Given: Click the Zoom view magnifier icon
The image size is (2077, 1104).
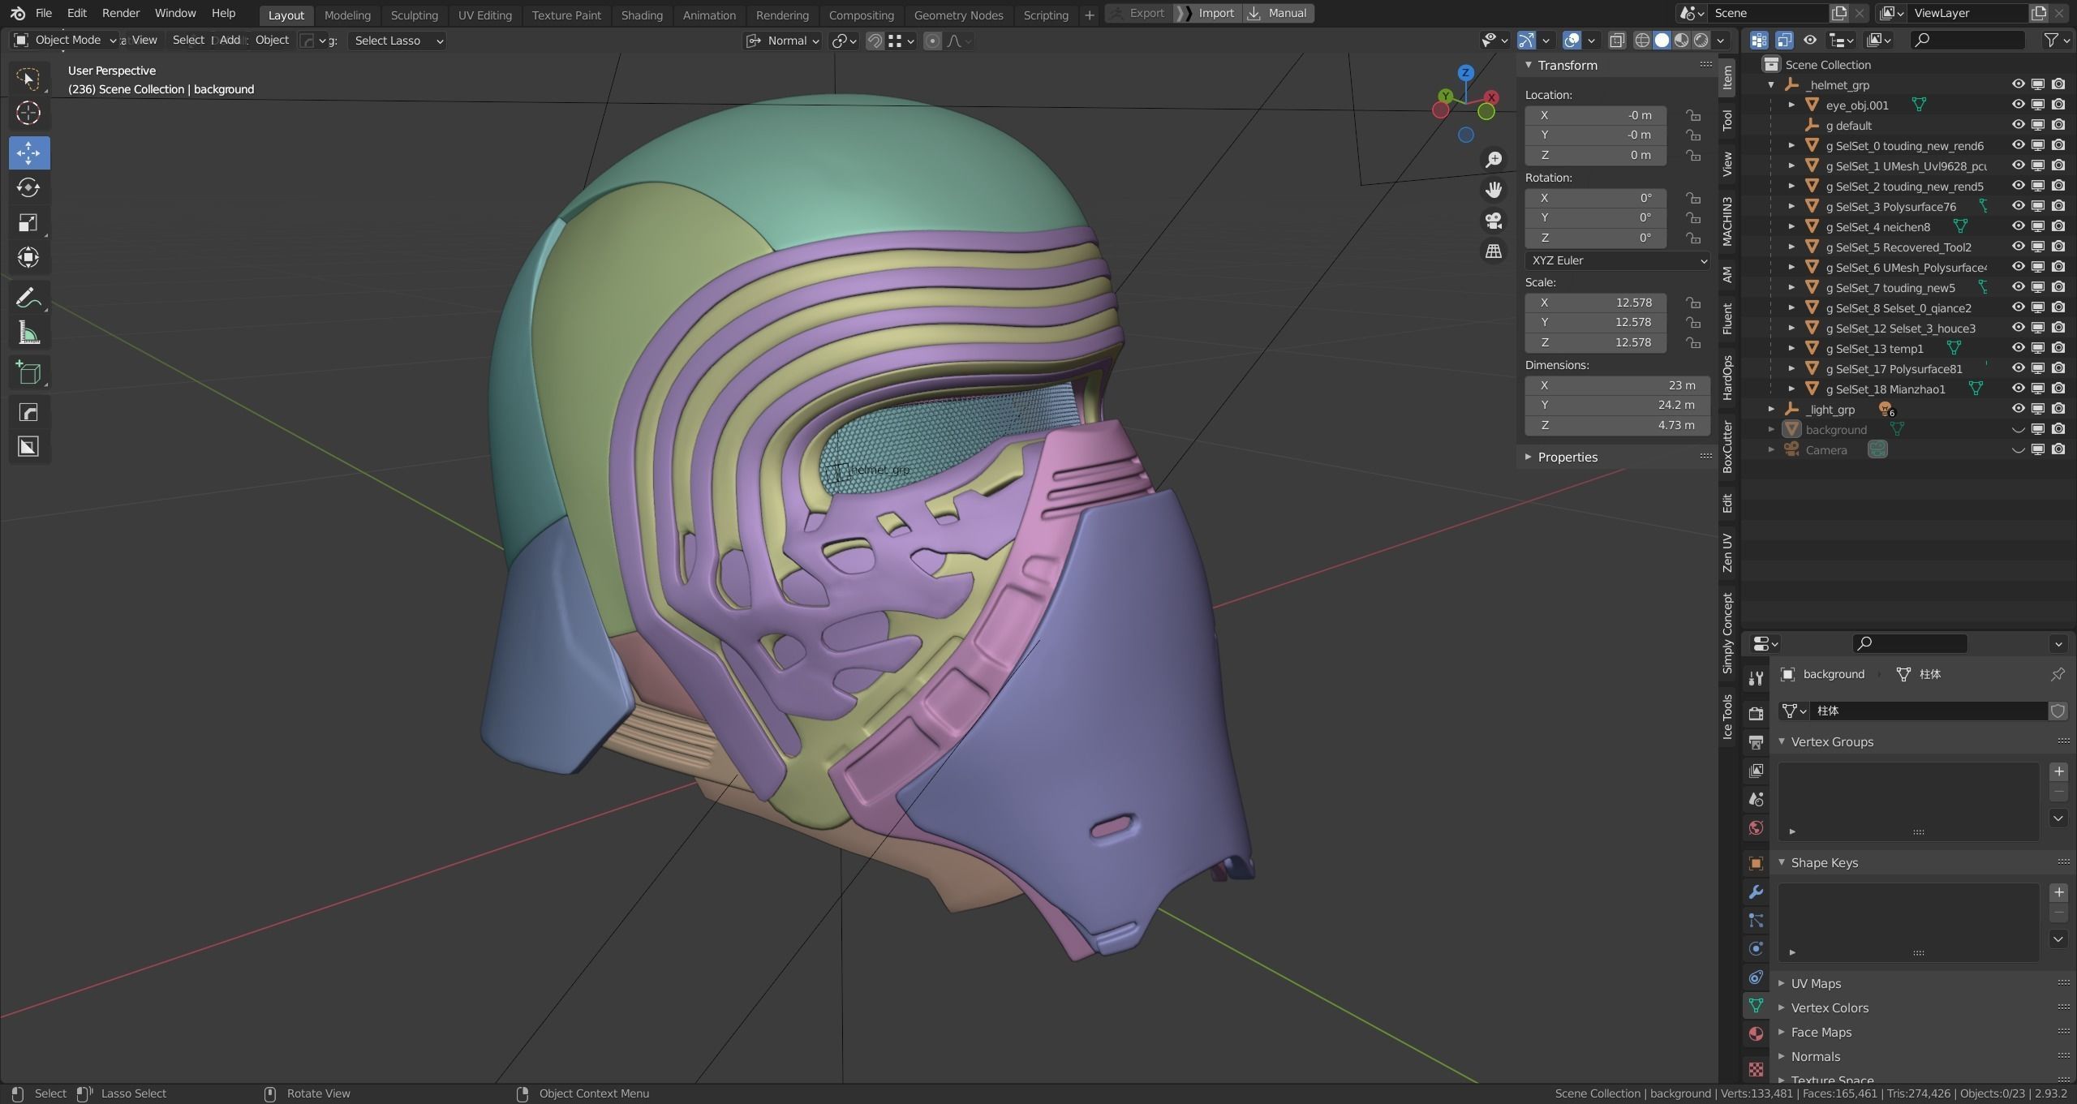Looking at the screenshot, I should pos(1494,159).
